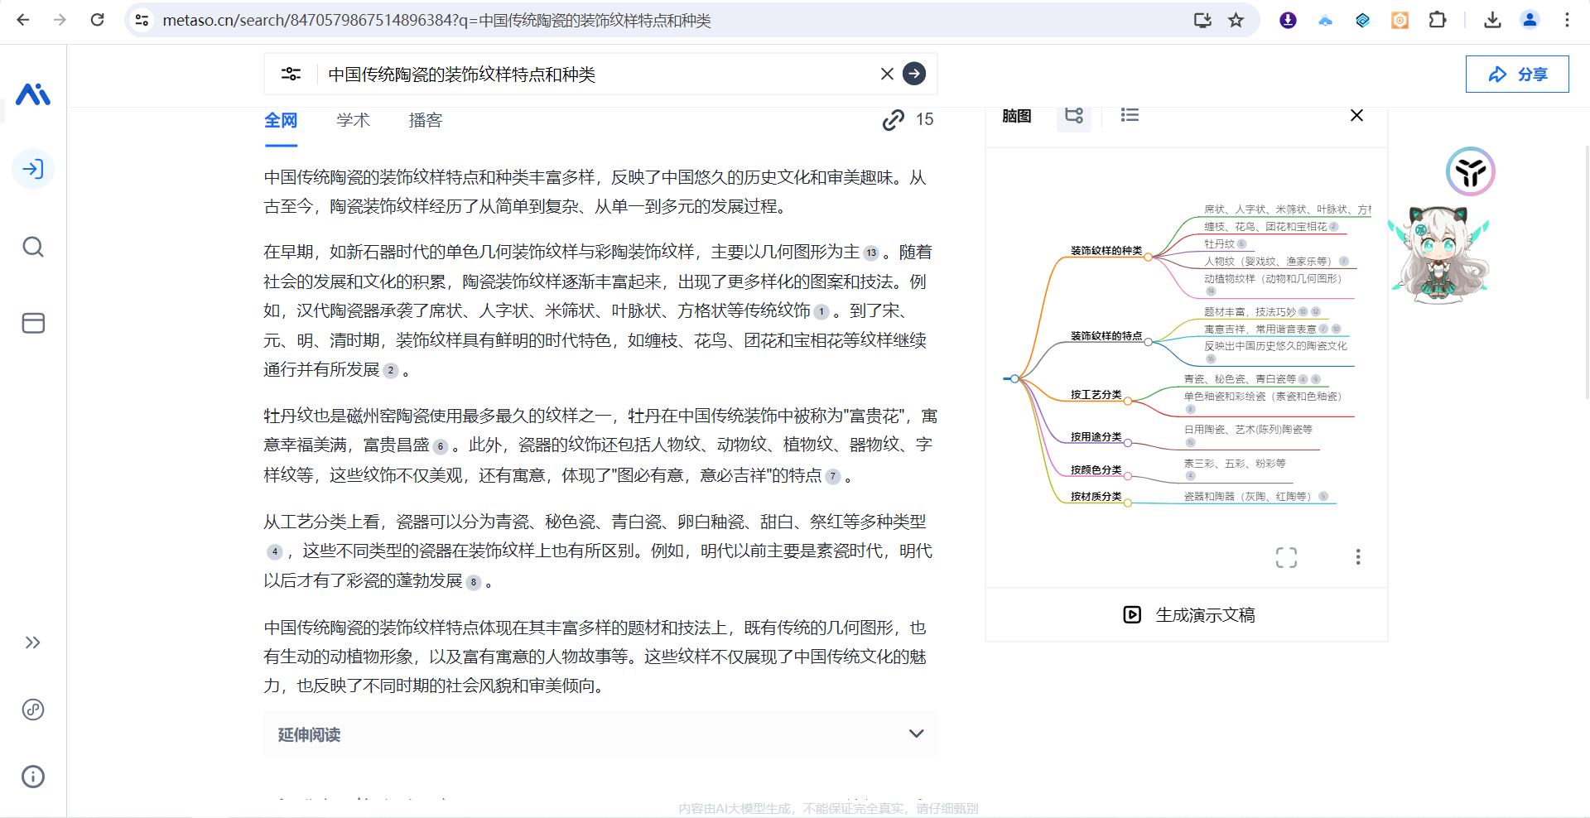1590x818 pixels.
Task: Expand the left sidebar with double chevron
Action: (33, 642)
